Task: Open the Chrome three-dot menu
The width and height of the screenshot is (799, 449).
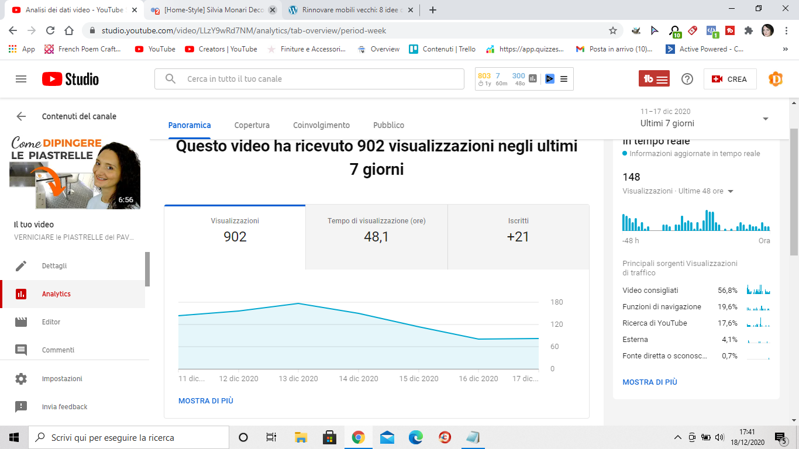Action: coord(786,30)
